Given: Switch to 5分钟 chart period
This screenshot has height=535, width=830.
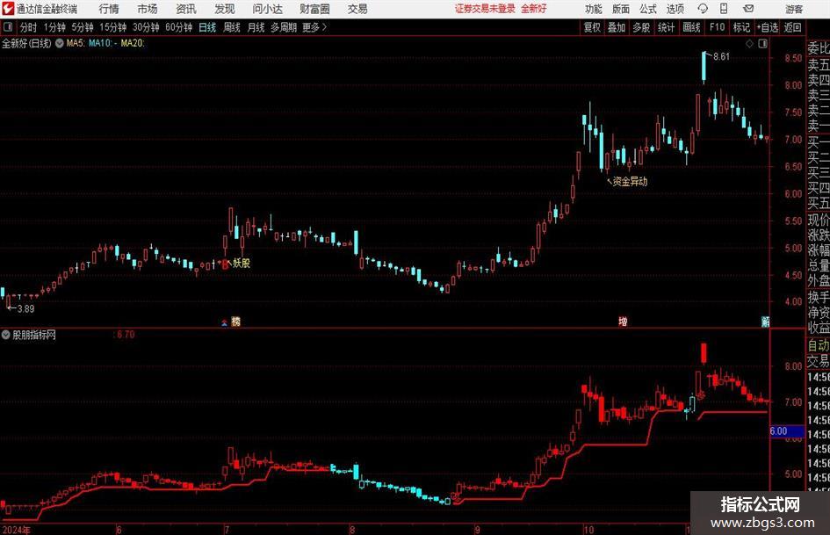Looking at the screenshot, I should coord(82,27).
